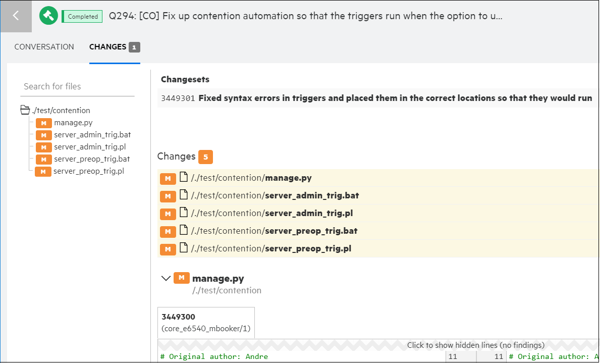Viewport: 600px width, 363px height.
Task: Select the 3449300 revision box
Action: (x=206, y=323)
